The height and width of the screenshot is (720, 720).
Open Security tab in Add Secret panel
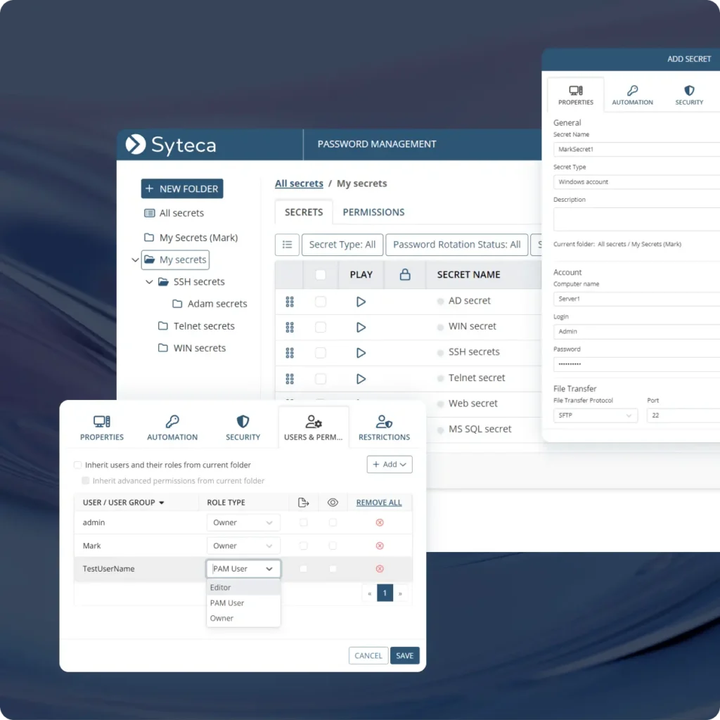click(x=689, y=95)
